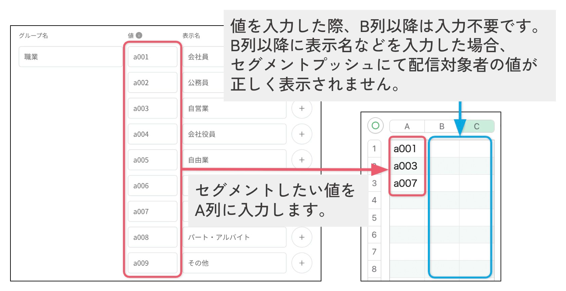
Task: Click the display name field 自営業
Action: [234, 109]
